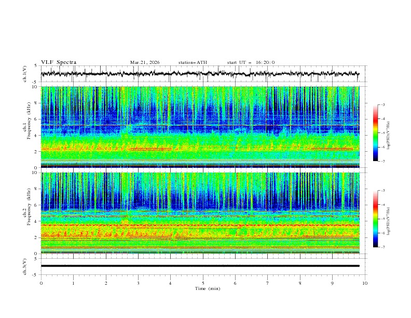411x318 pixels.
Task: Click time axis tick label "5"
Action: click(x=203, y=283)
